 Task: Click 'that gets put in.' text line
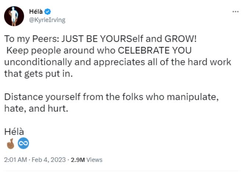pyautogui.click(x=39, y=74)
